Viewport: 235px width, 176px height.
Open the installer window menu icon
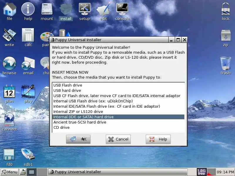53,40
